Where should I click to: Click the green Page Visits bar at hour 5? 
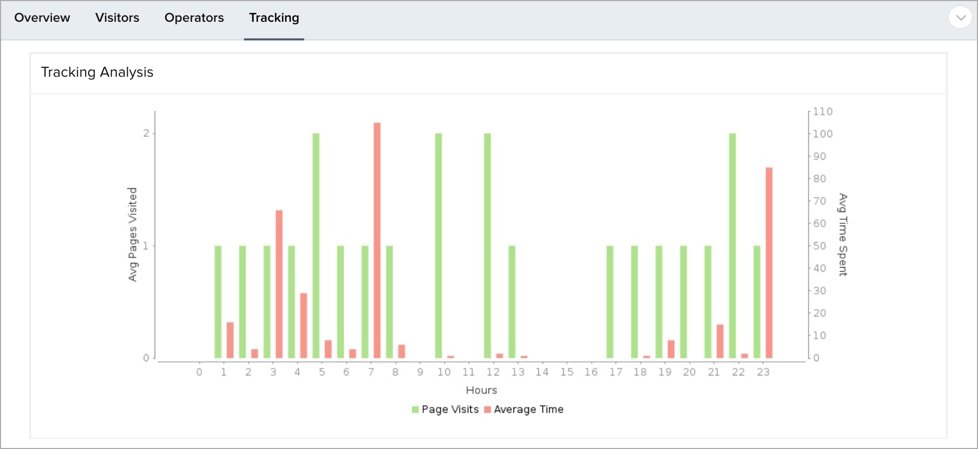316,246
